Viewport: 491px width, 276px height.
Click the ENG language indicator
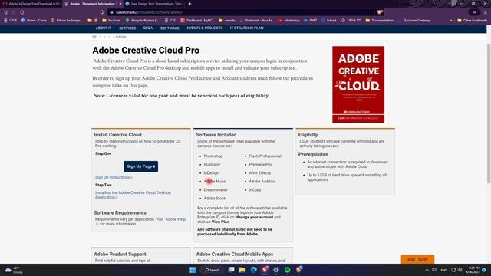point(443,270)
